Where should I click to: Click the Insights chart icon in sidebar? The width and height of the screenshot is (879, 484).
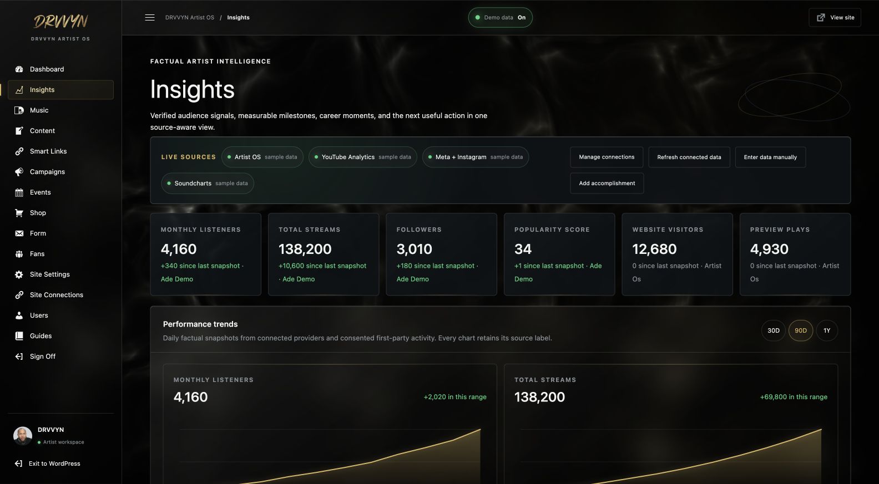pos(19,90)
